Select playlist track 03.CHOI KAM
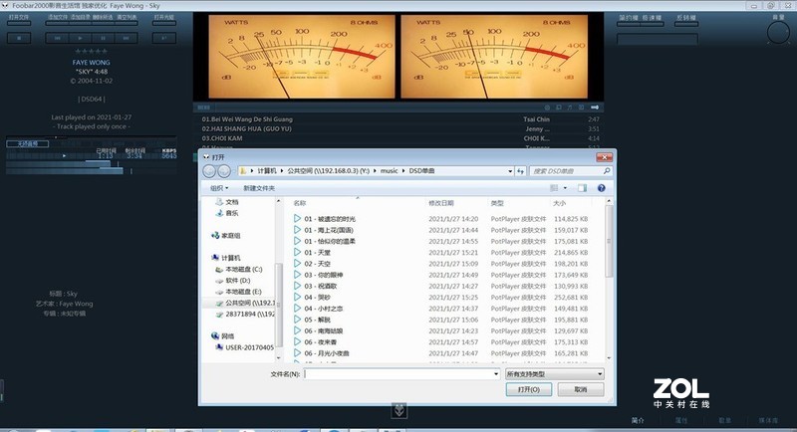Image resolution: width=797 pixels, height=432 pixels. point(398,138)
